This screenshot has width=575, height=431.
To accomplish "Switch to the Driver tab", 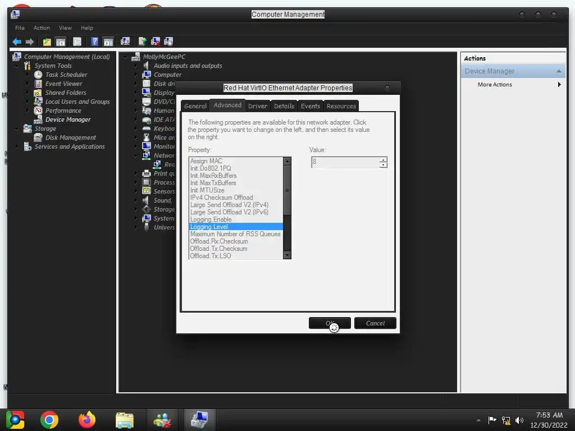I will [257, 106].
